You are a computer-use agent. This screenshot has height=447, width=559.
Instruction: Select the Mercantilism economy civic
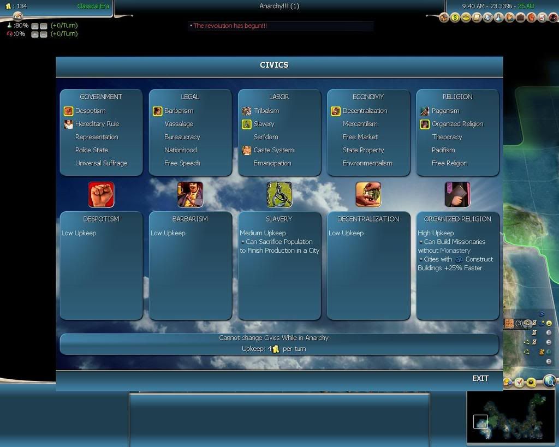pyautogui.click(x=360, y=124)
